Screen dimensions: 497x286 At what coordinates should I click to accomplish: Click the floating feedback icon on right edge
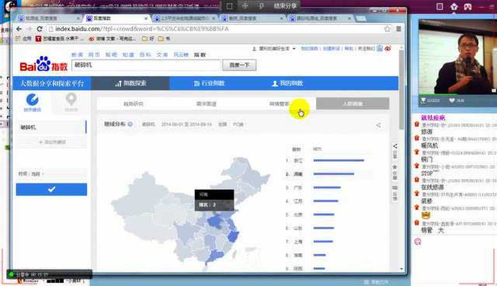pos(395,187)
